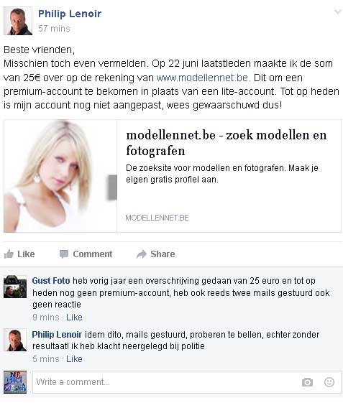
Task: Click your own avatar next to the comment box
Action: tap(15, 382)
